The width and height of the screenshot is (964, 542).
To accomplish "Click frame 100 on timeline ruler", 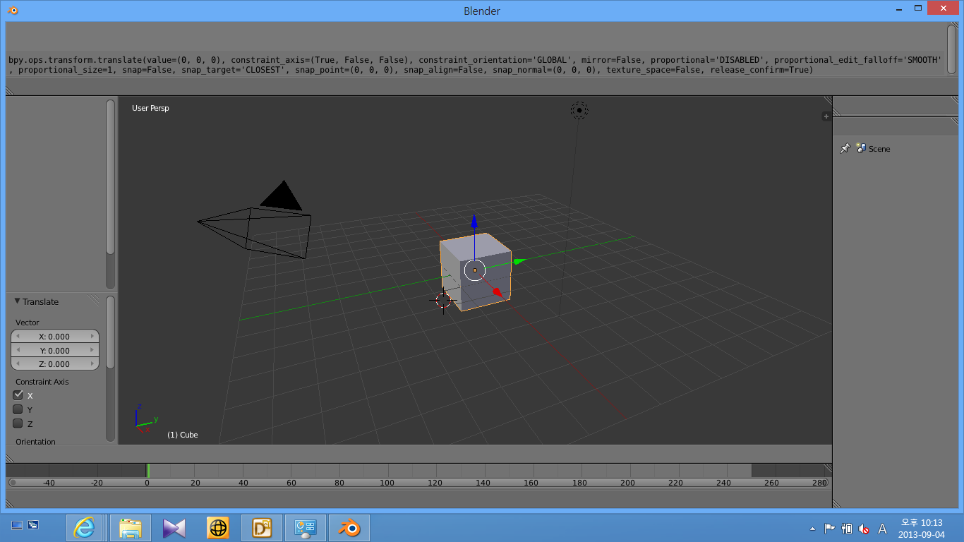I will [x=387, y=483].
